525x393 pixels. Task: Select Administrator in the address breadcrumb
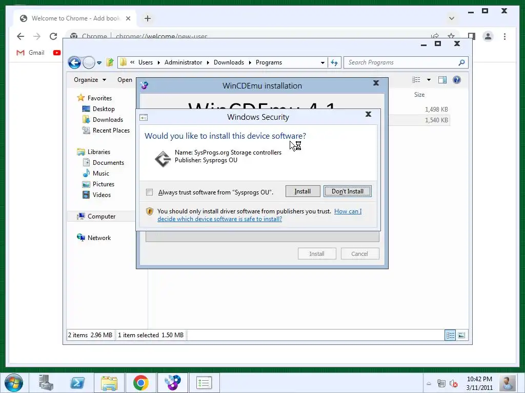click(183, 62)
